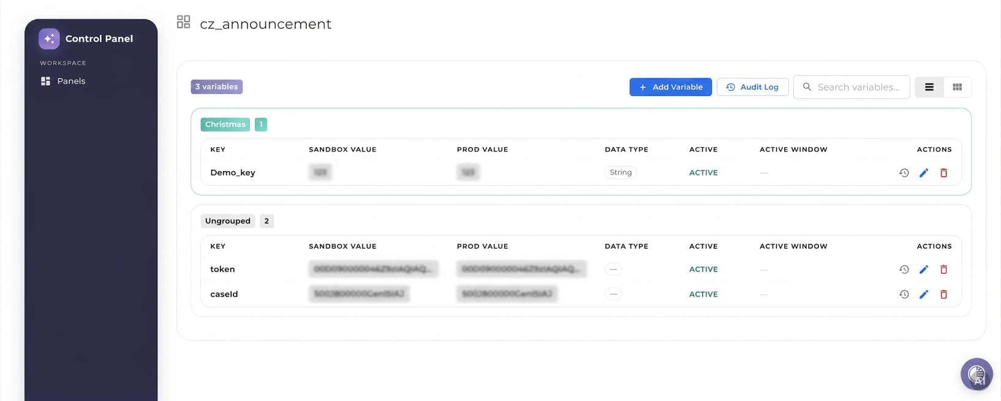Open the Audit Log
1001x401 pixels.
[752, 87]
